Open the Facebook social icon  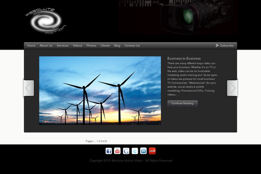pyautogui.click(x=109, y=151)
